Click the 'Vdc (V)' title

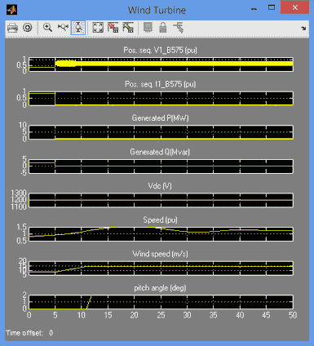160,186
